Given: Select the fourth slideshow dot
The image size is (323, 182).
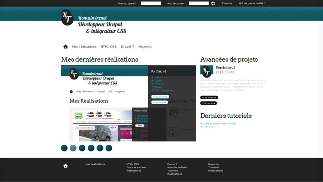Looking at the screenshot, I should coord(91,148).
